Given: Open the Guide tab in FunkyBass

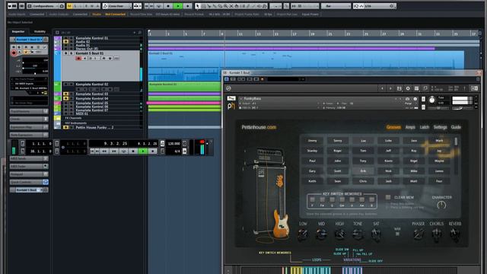Looking at the screenshot, I should (x=456, y=127).
